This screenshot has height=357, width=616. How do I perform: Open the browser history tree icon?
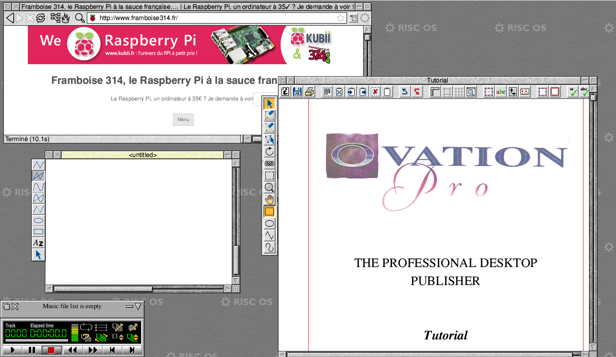click(x=56, y=18)
